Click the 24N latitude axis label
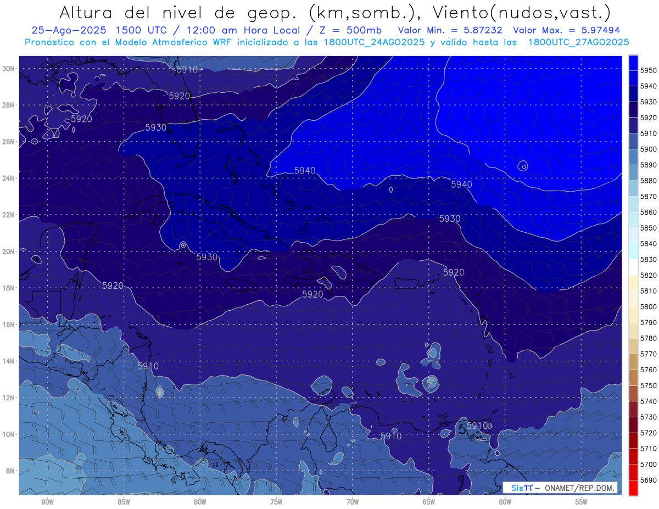The width and height of the screenshot is (659, 509). (x=9, y=178)
